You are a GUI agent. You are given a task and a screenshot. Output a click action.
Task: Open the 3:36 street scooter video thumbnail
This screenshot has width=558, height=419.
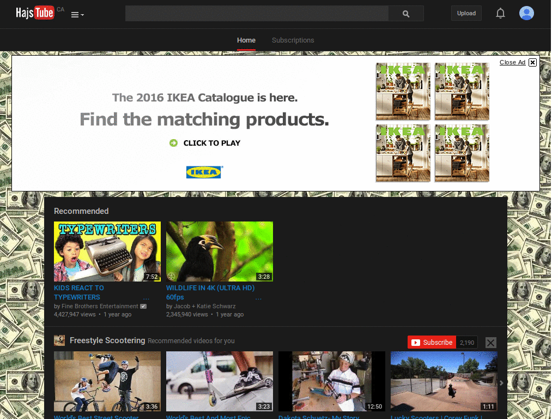107,381
